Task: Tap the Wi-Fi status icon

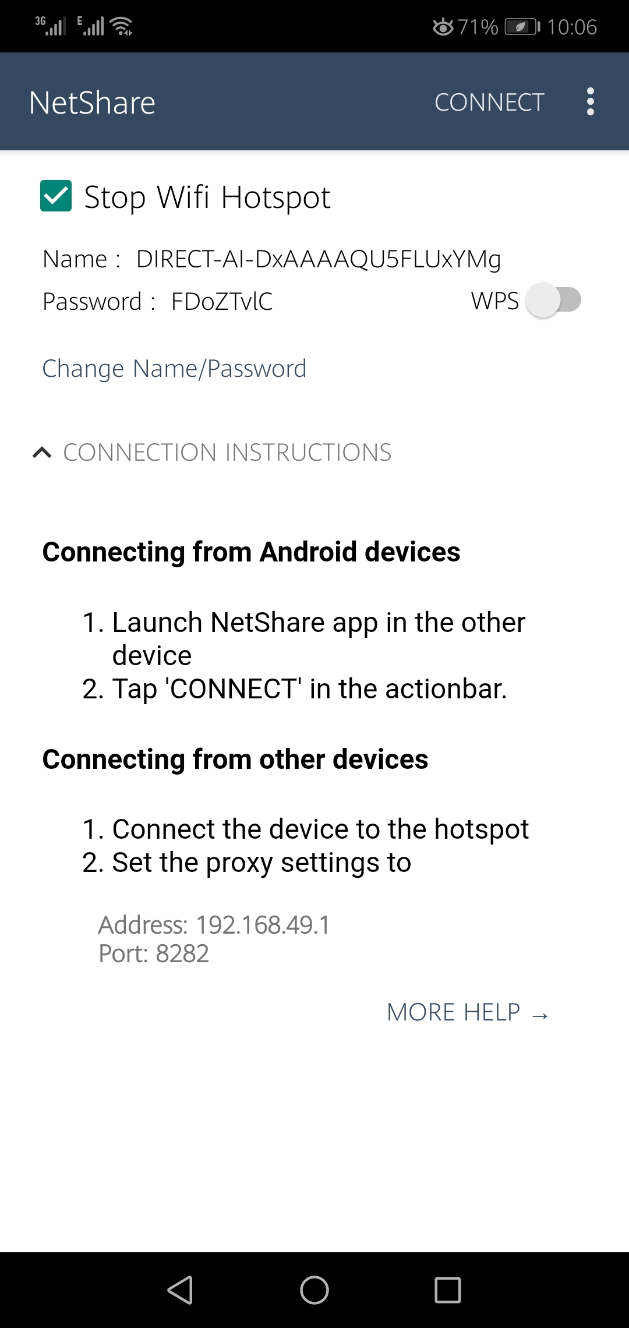Action: [121, 26]
